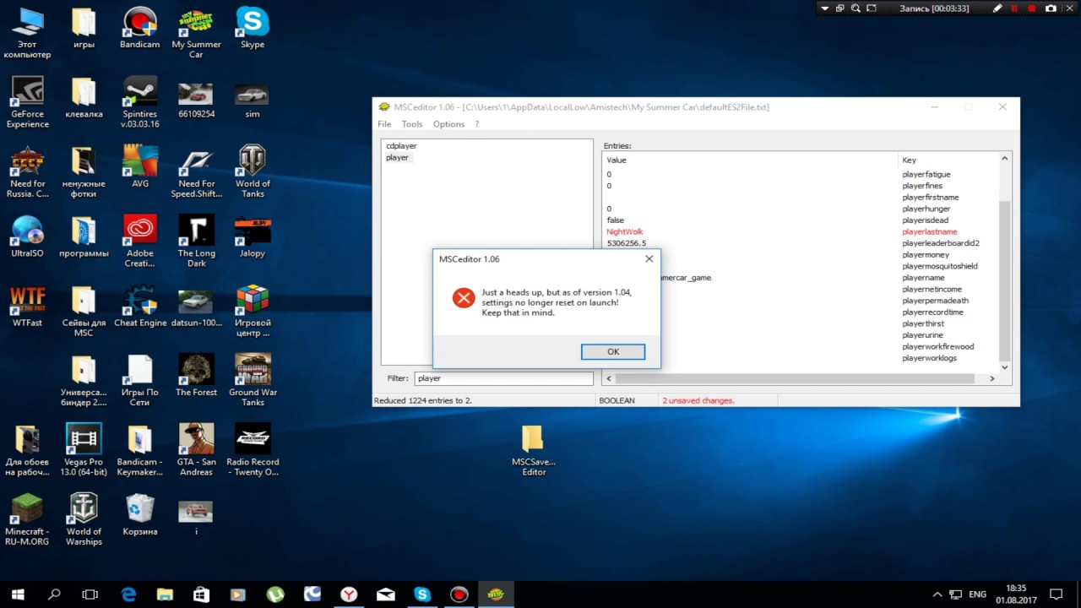
Task: Open the Options menu in MSCeditor
Action: click(448, 124)
